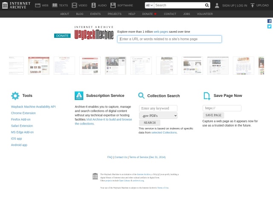Open the Texts book icon
The width and height of the screenshot is (273, 204).
55,6
